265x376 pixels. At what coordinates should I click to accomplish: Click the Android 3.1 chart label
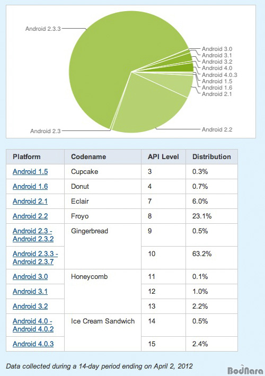point(217,55)
